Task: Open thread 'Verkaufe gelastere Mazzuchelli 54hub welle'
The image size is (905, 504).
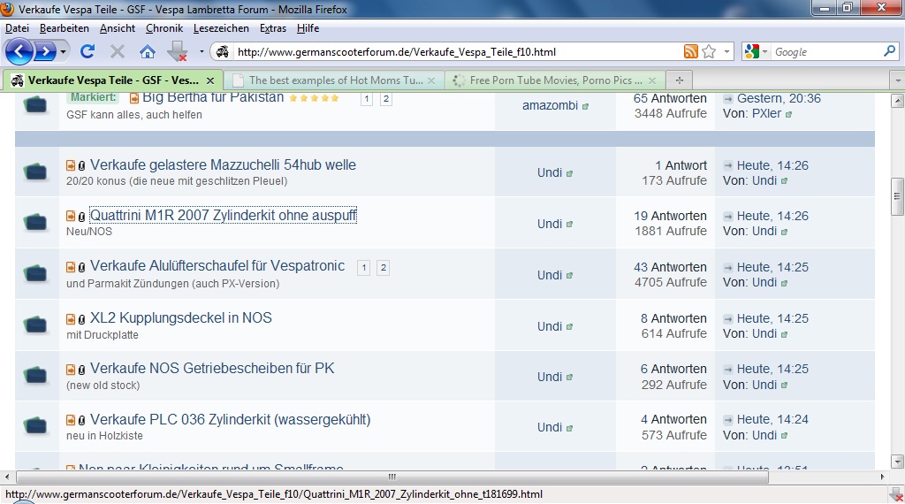Action: pyautogui.click(x=223, y=165)
